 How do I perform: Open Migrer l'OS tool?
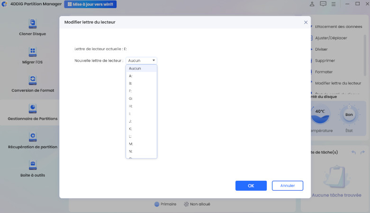coord(33,56)
